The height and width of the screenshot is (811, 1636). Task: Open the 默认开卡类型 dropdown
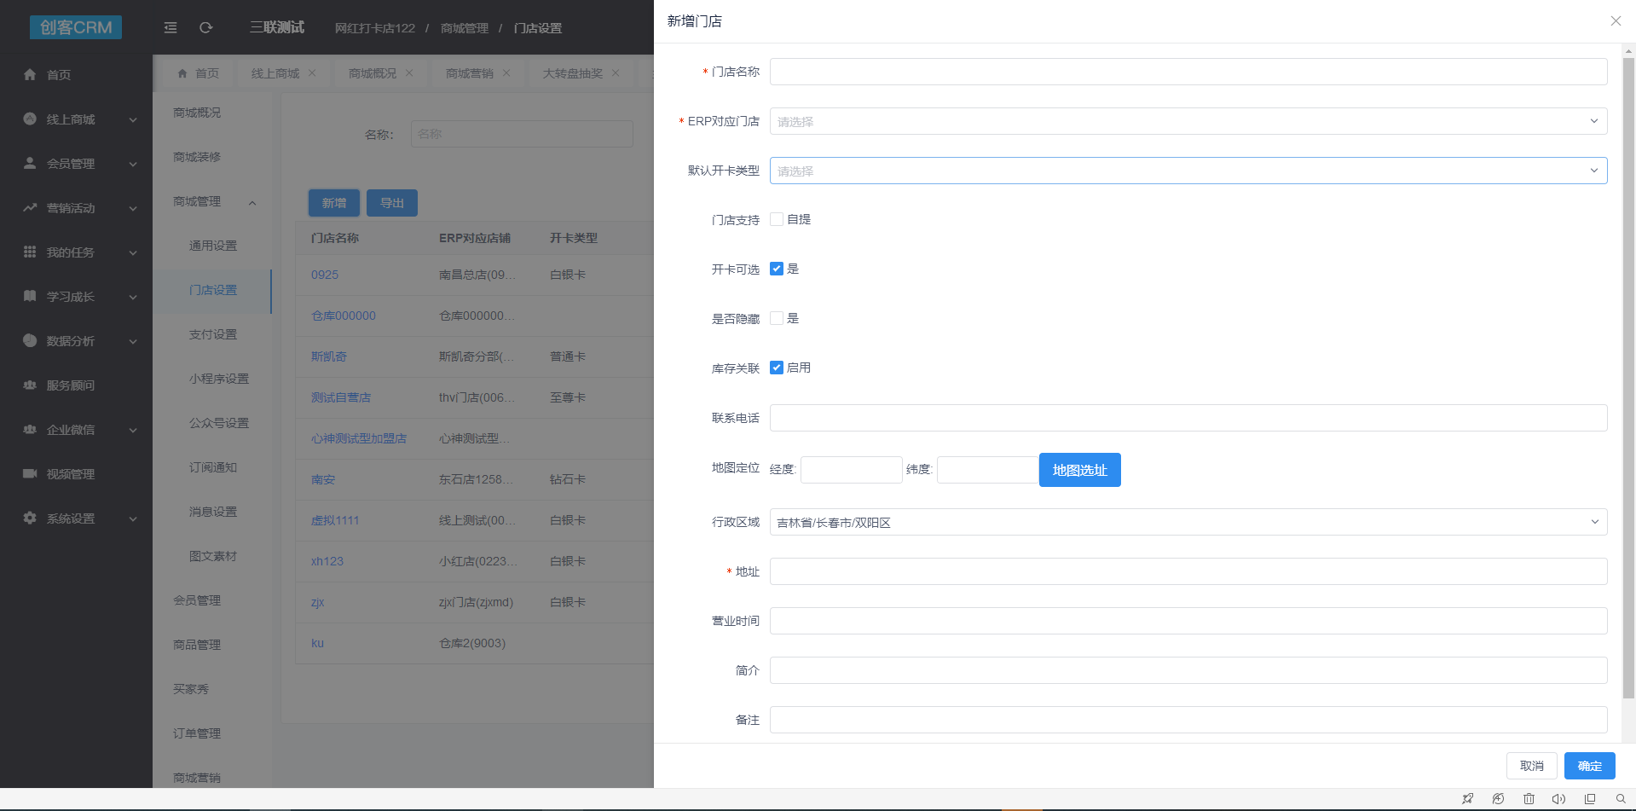1188,171
